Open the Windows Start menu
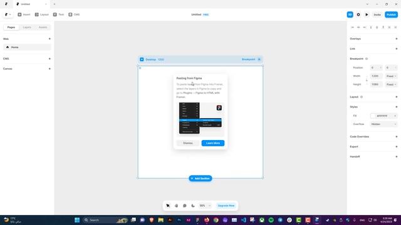The image size is (401, 225). click(77, 220)
